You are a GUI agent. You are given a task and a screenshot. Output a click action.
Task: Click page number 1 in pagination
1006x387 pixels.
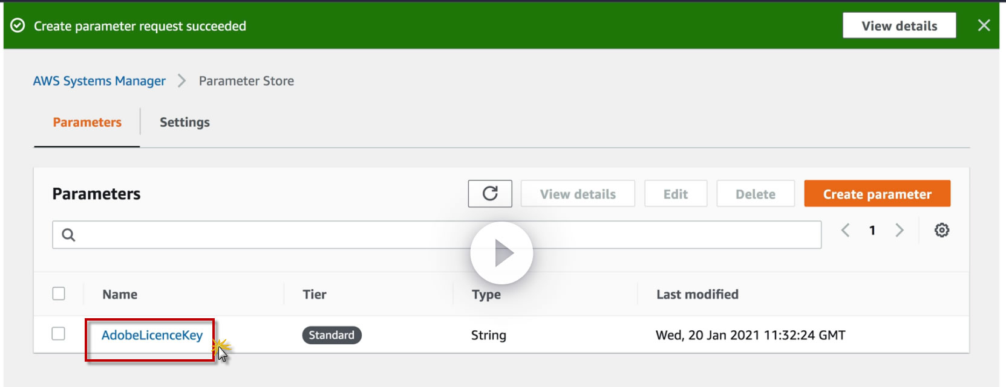pos(872,230)
